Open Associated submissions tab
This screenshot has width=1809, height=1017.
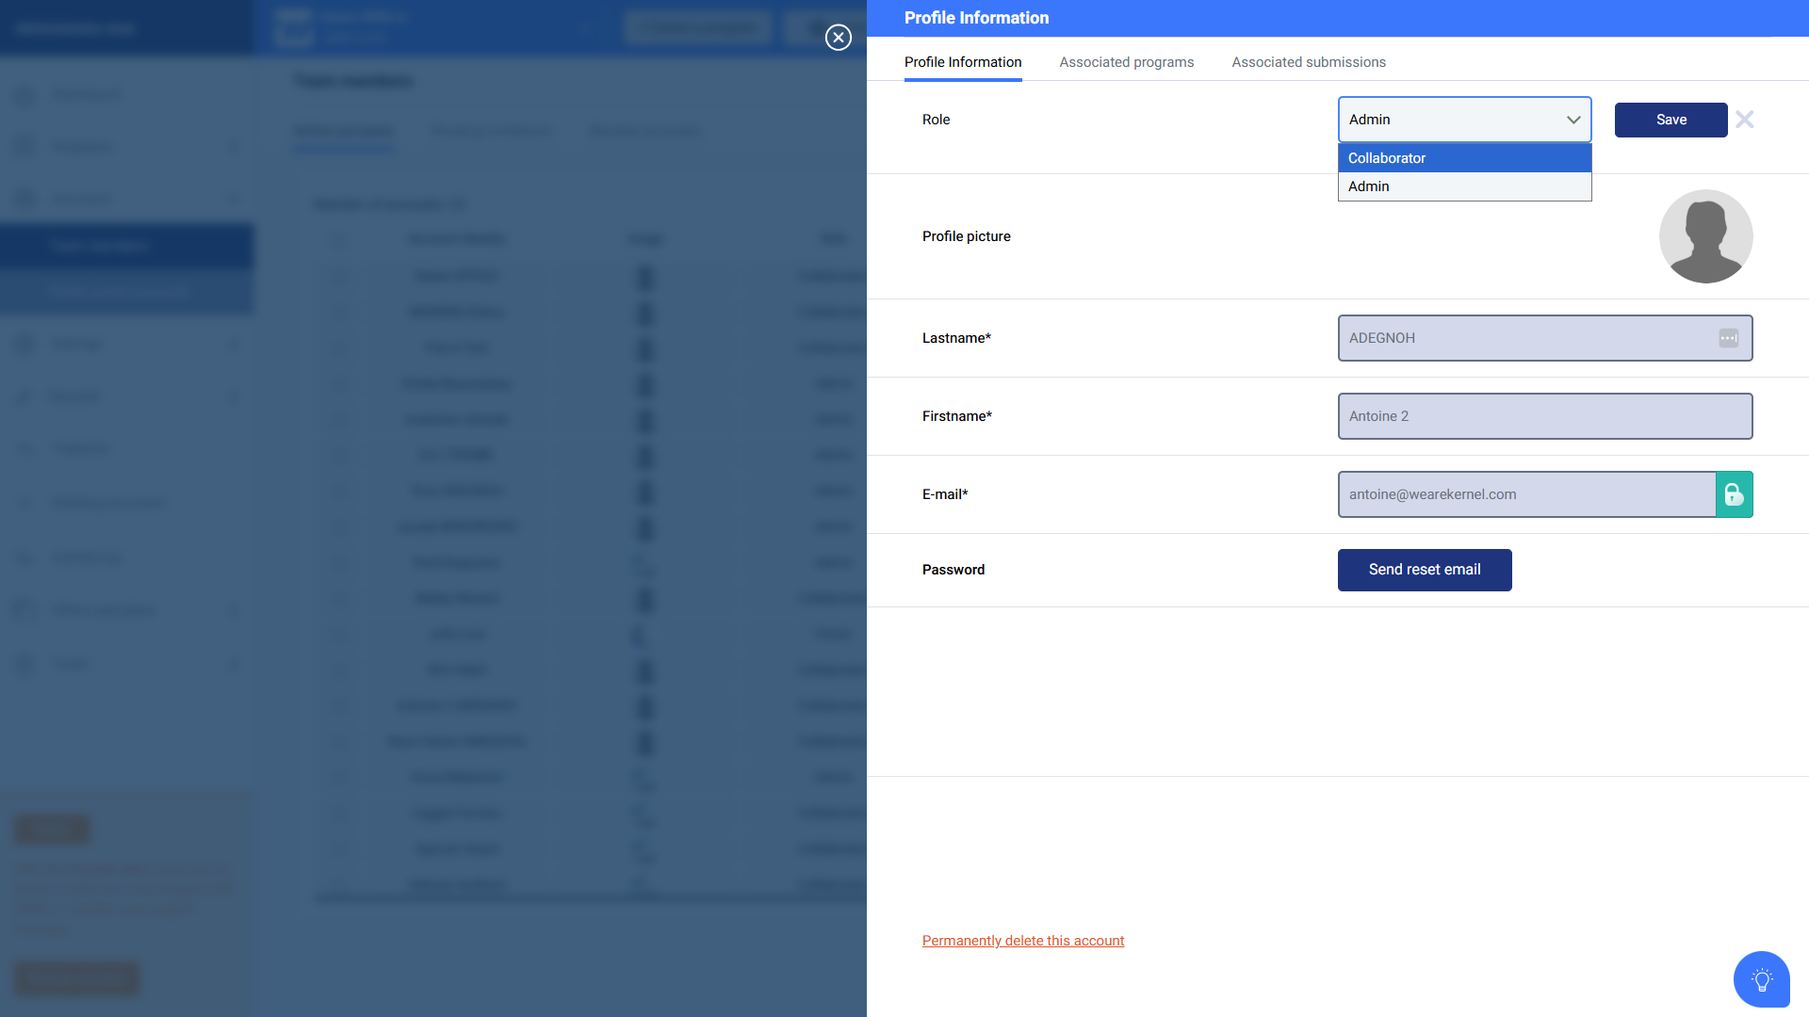(x=1308, y=62)
